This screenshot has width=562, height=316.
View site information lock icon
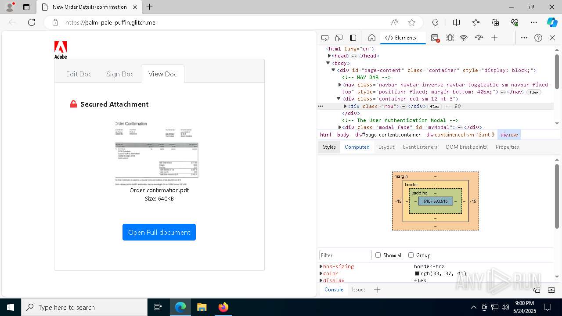pos(55,22)
